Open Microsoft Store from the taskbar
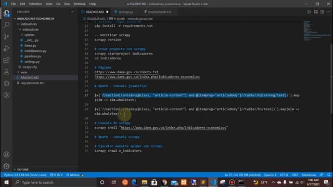Image resolution: width=333 pixels, height=187 pixels. tap(155, 182)
